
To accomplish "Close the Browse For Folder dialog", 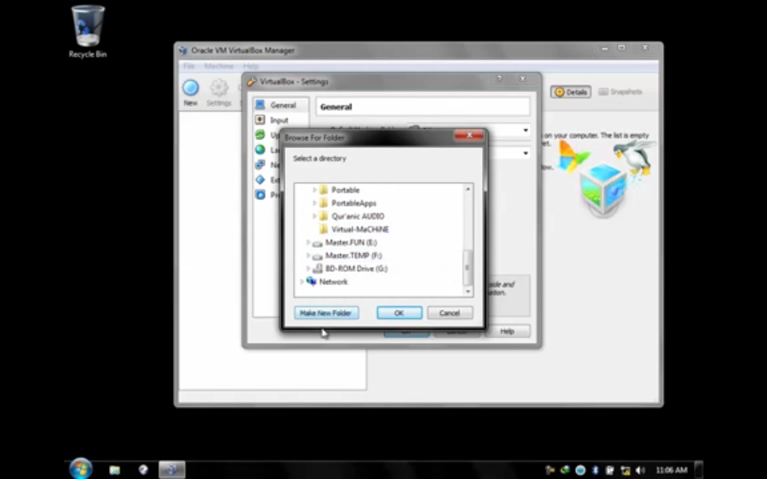I will click(469, 135).
